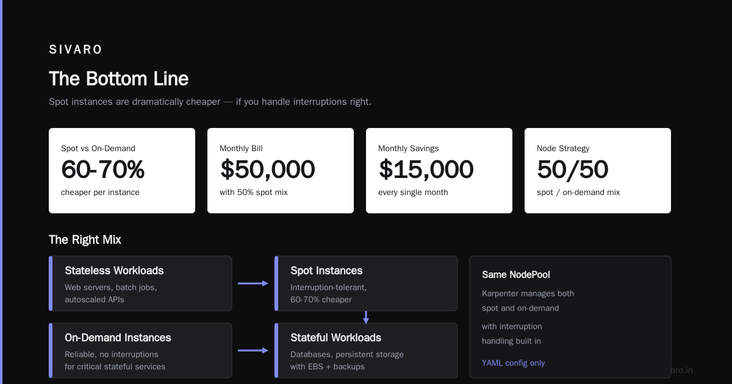Open the On-Demand Instances box
The image size is (732, 384).
140,350
